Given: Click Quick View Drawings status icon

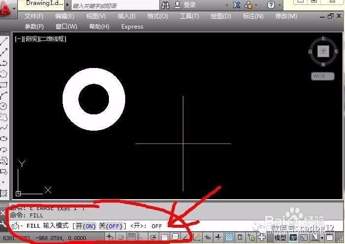Looking at the screenshot, I should point(304,238).
